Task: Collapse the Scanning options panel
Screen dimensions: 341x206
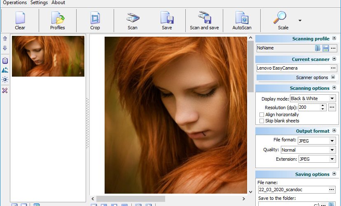Action: pyautogui.click(x=334, y=88)
